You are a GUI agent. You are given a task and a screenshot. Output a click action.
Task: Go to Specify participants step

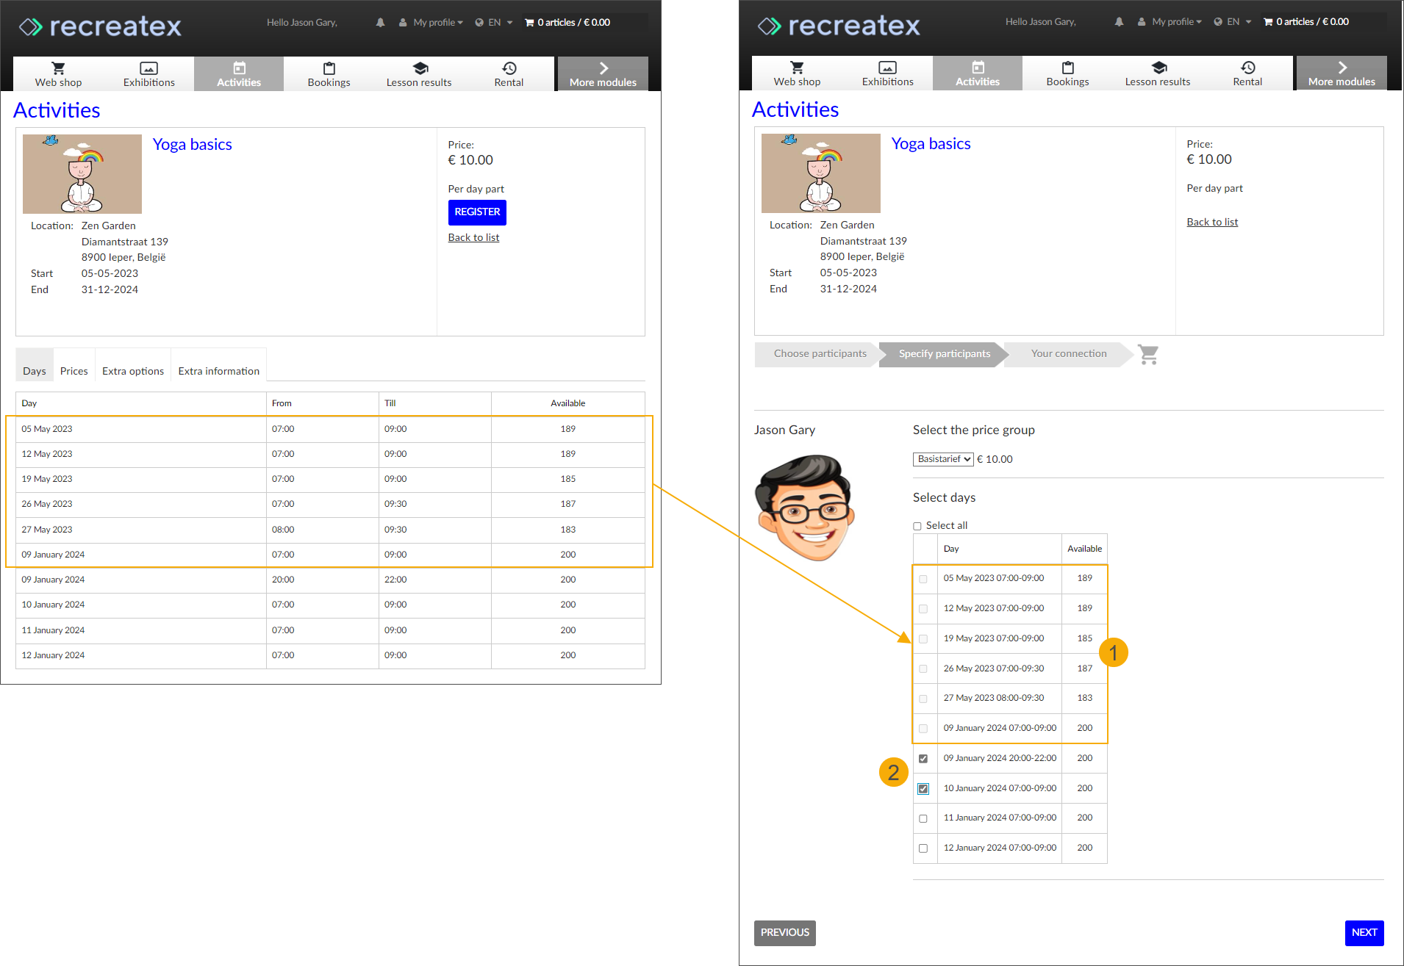(944, 354)
